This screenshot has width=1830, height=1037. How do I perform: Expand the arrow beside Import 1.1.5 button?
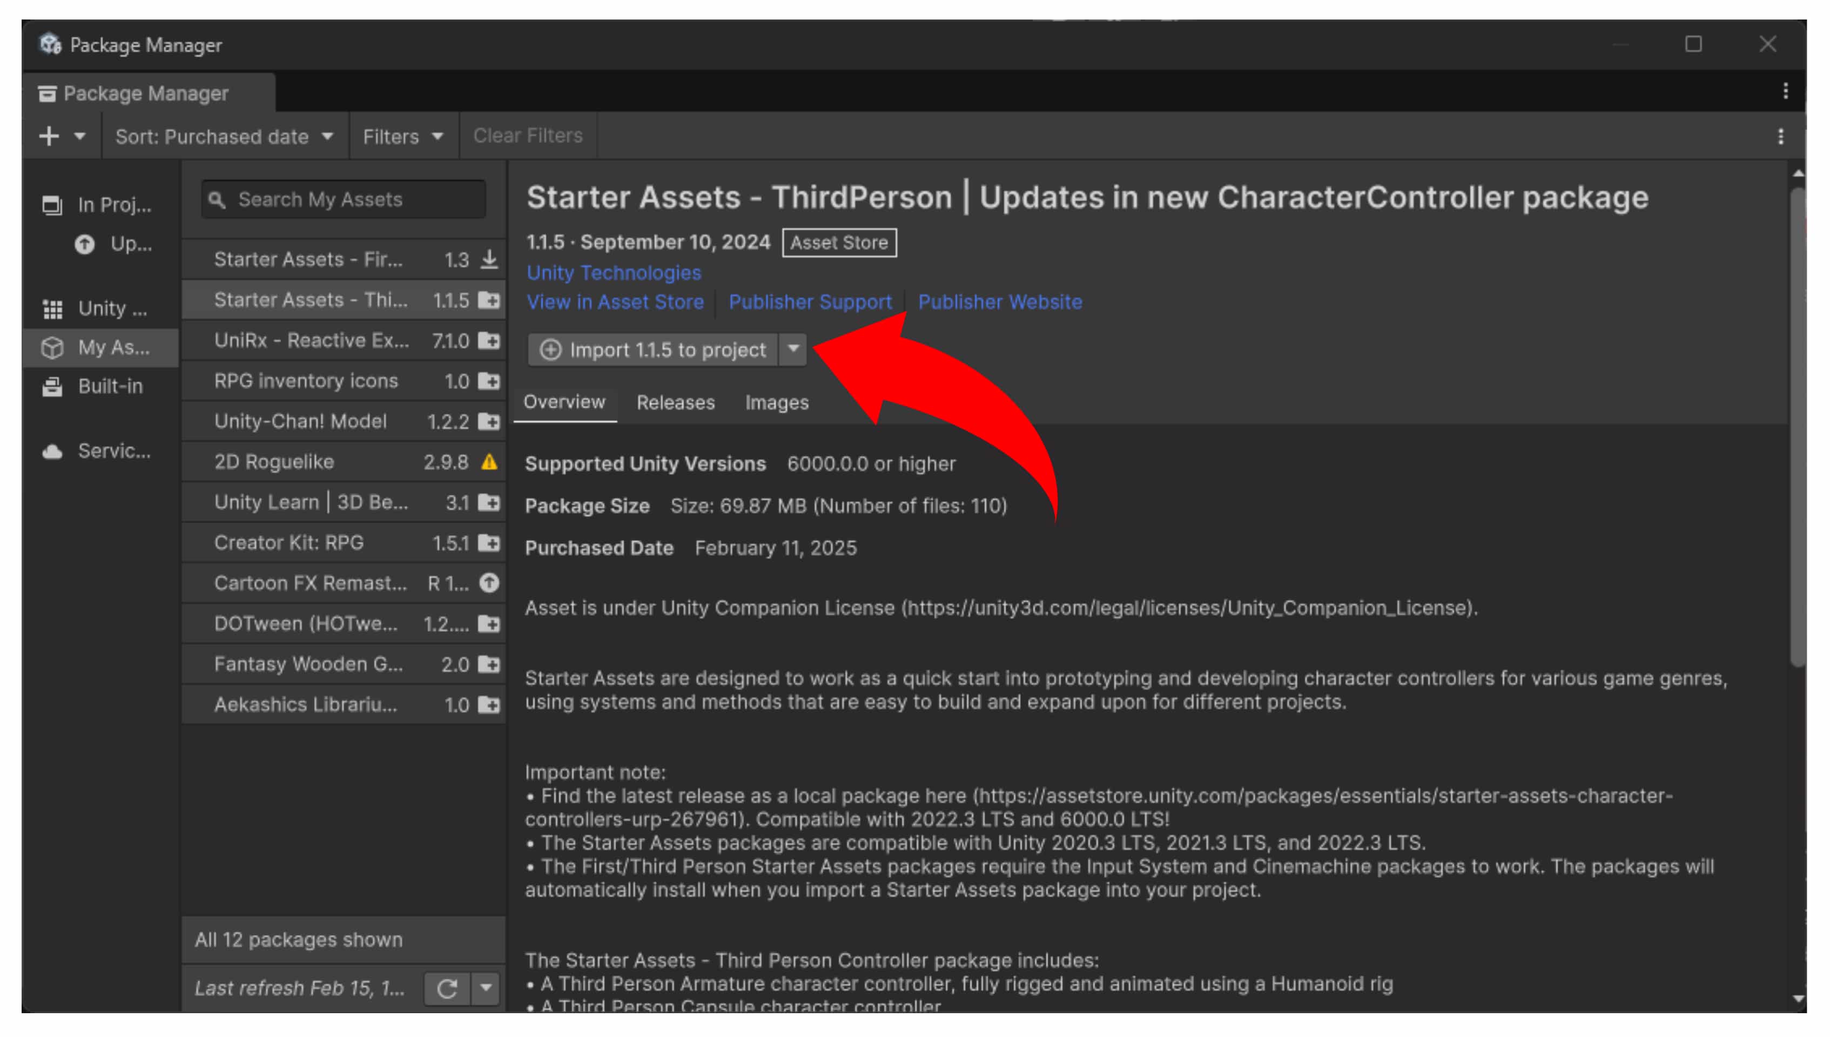(x=792, y=349)
